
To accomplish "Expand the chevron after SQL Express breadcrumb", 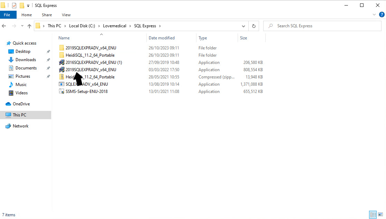I will (x=160, y=26).
